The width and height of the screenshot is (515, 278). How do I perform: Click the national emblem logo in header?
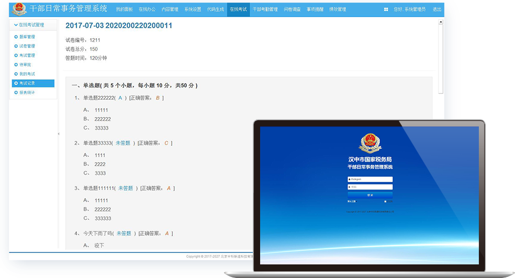coord(19,9)
